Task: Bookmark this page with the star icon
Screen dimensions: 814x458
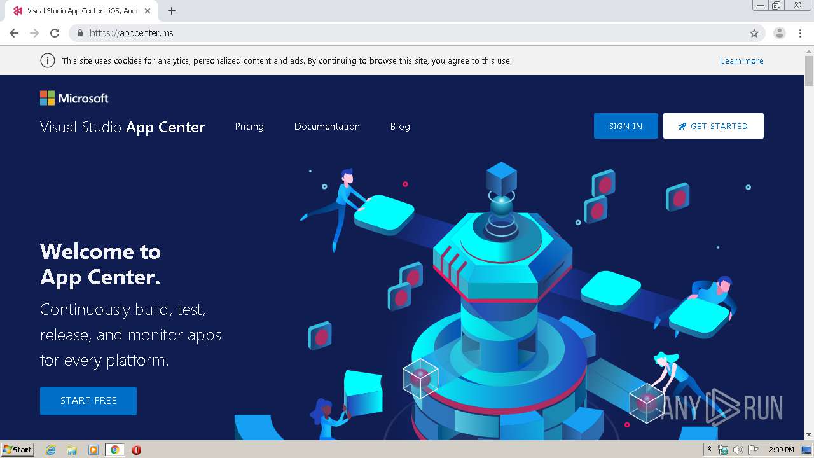Action: point(754,33)
